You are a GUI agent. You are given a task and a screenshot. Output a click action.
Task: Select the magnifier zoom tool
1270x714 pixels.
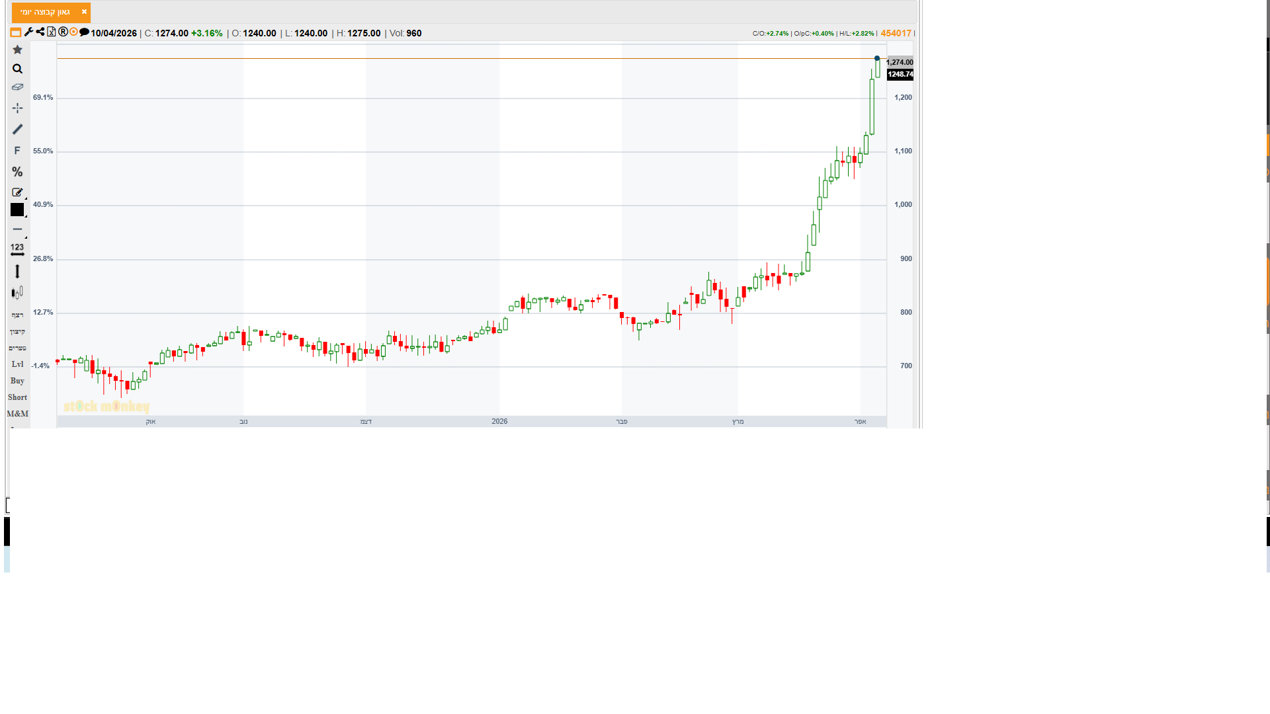click(x=17, y=69)
